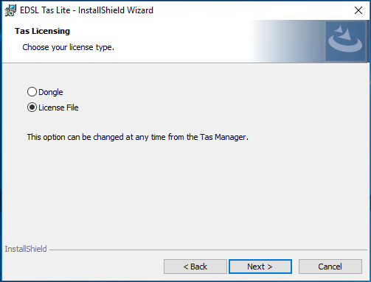The image size is (371, 282).
Task: Select the Dongle radio button
Action: (x=32, y=92)
